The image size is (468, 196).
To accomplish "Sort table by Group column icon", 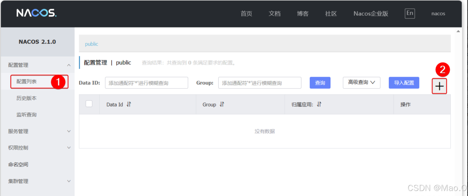I will pos(222,104).
